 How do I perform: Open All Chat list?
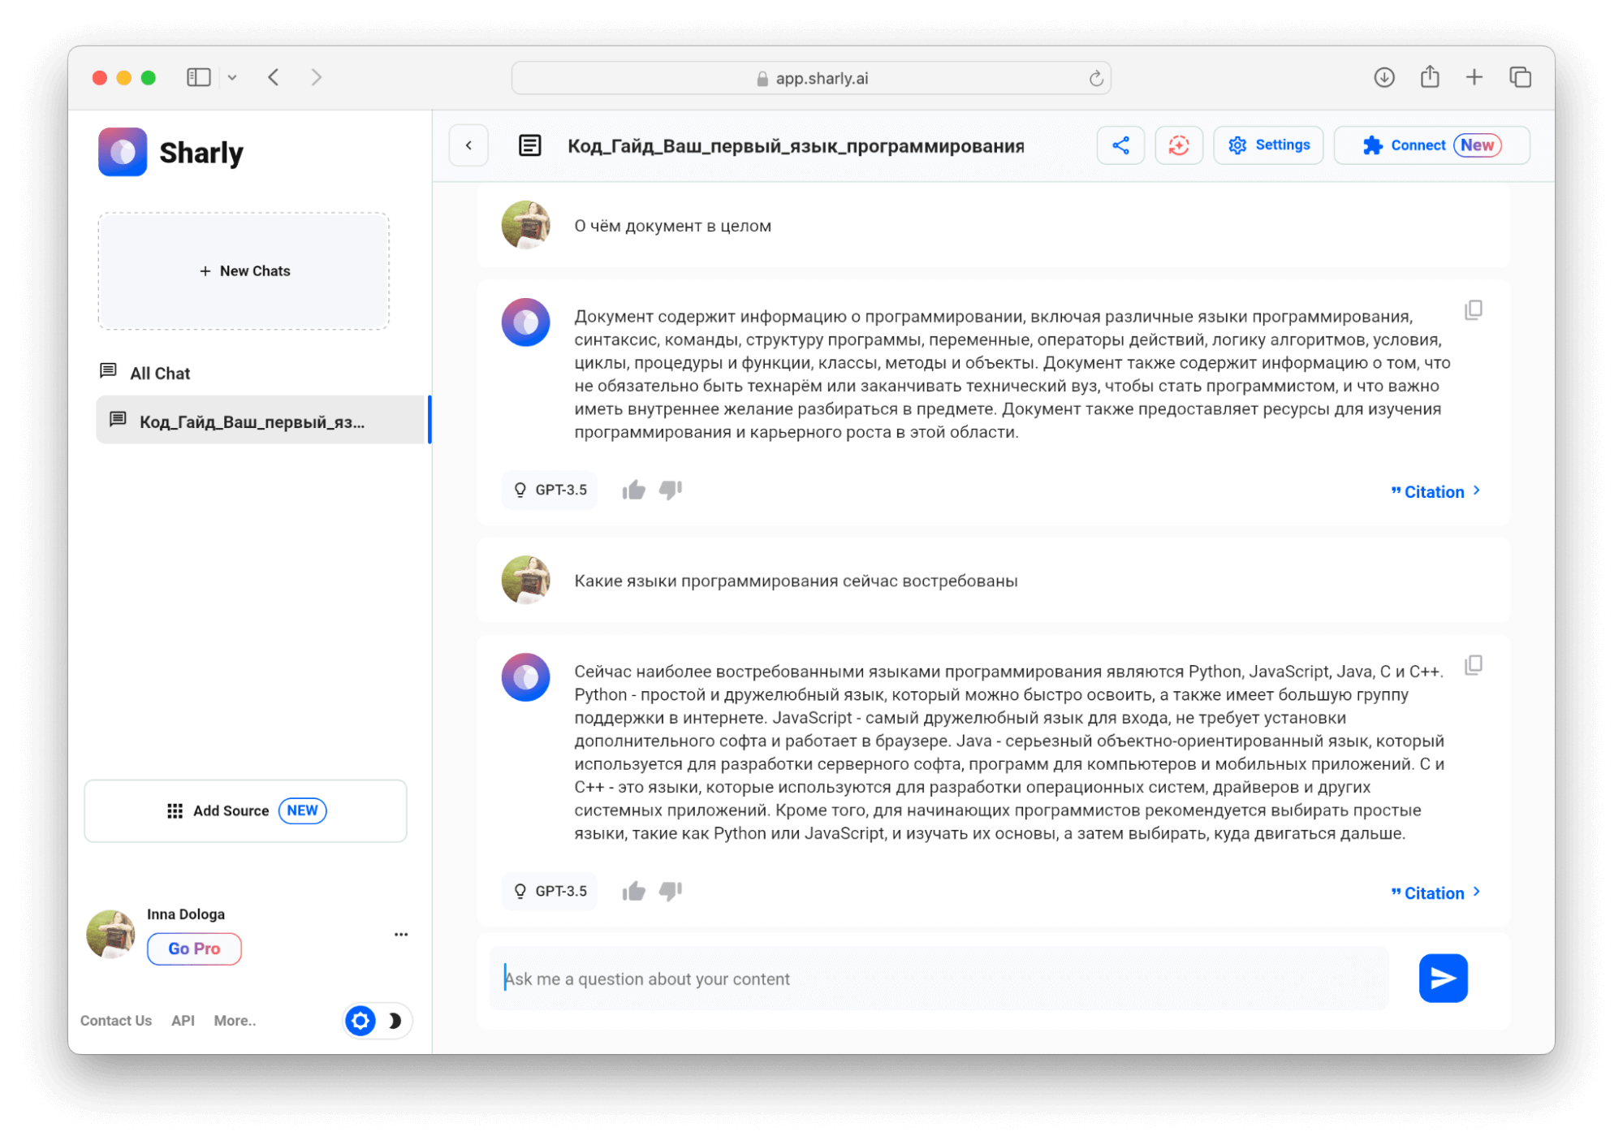(160, 373)
